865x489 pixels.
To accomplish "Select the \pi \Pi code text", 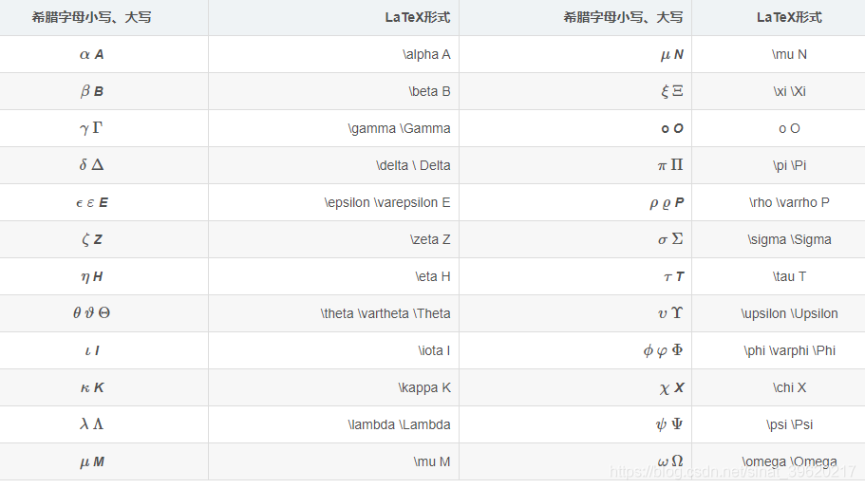I will (789, 165).
